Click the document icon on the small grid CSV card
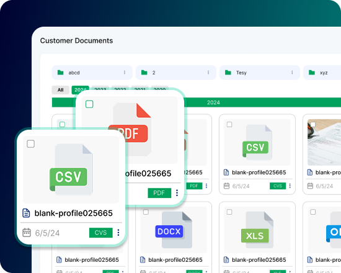341x273 pixels. pos(226,172)
